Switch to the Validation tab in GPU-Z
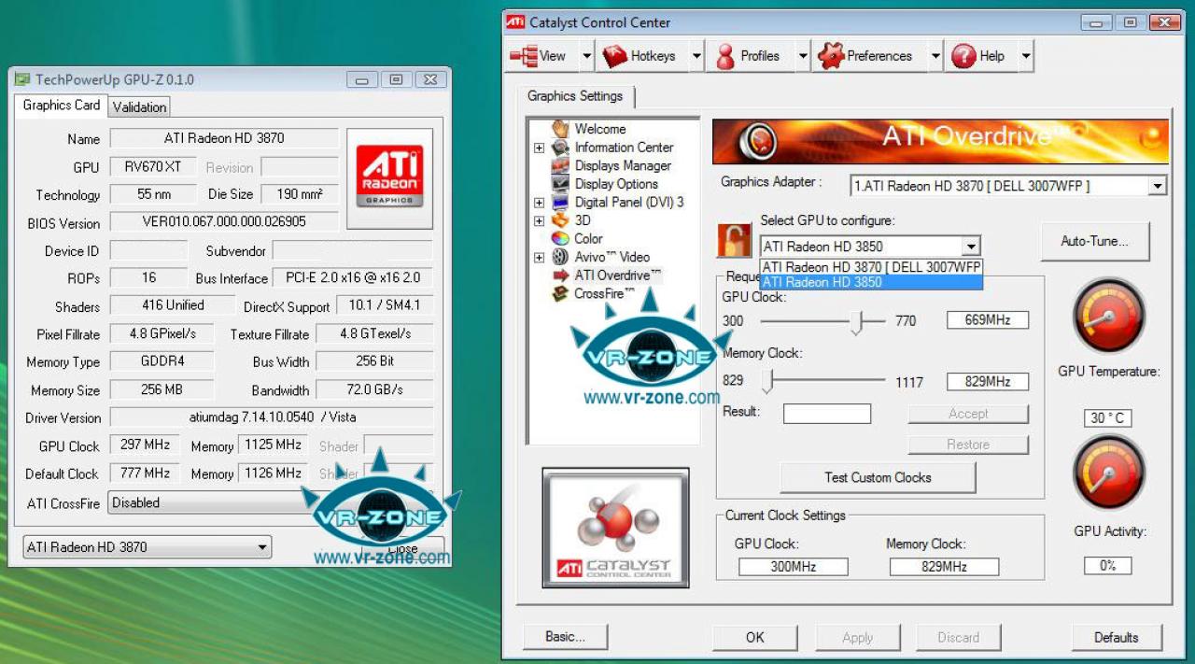 139,107
